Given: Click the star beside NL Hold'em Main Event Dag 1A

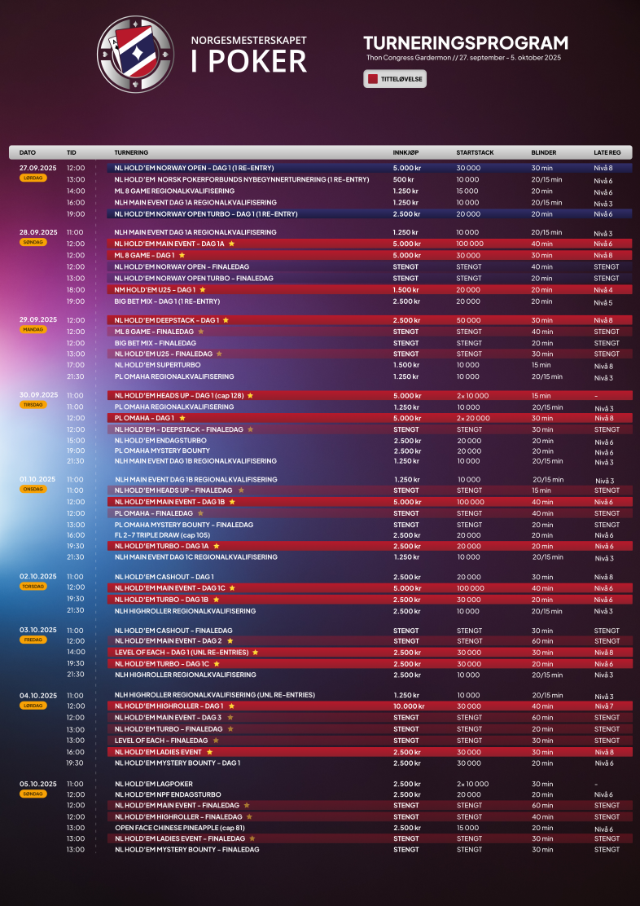Looking at the screenshot, I should point(231,244).
